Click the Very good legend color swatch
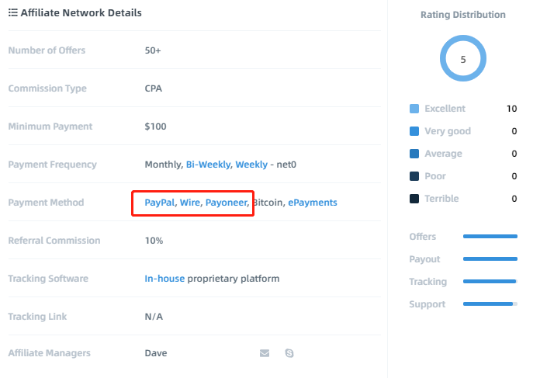The image size is (540, 378). pos(414,131)
